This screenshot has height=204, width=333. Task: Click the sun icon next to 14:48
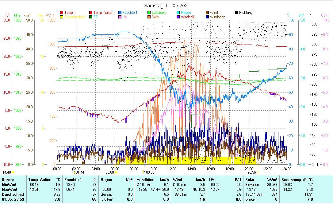pos(13,172)
